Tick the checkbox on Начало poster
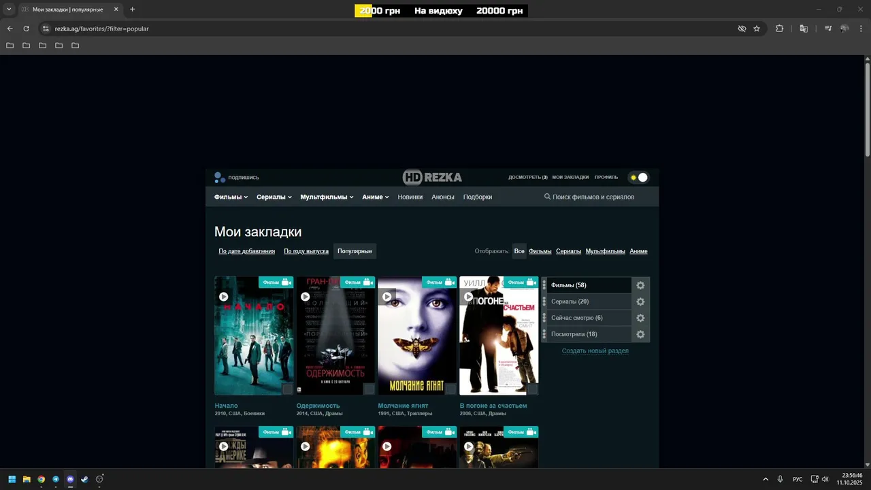This screenshot has height=490, width=871. click(x=288, y=389)
